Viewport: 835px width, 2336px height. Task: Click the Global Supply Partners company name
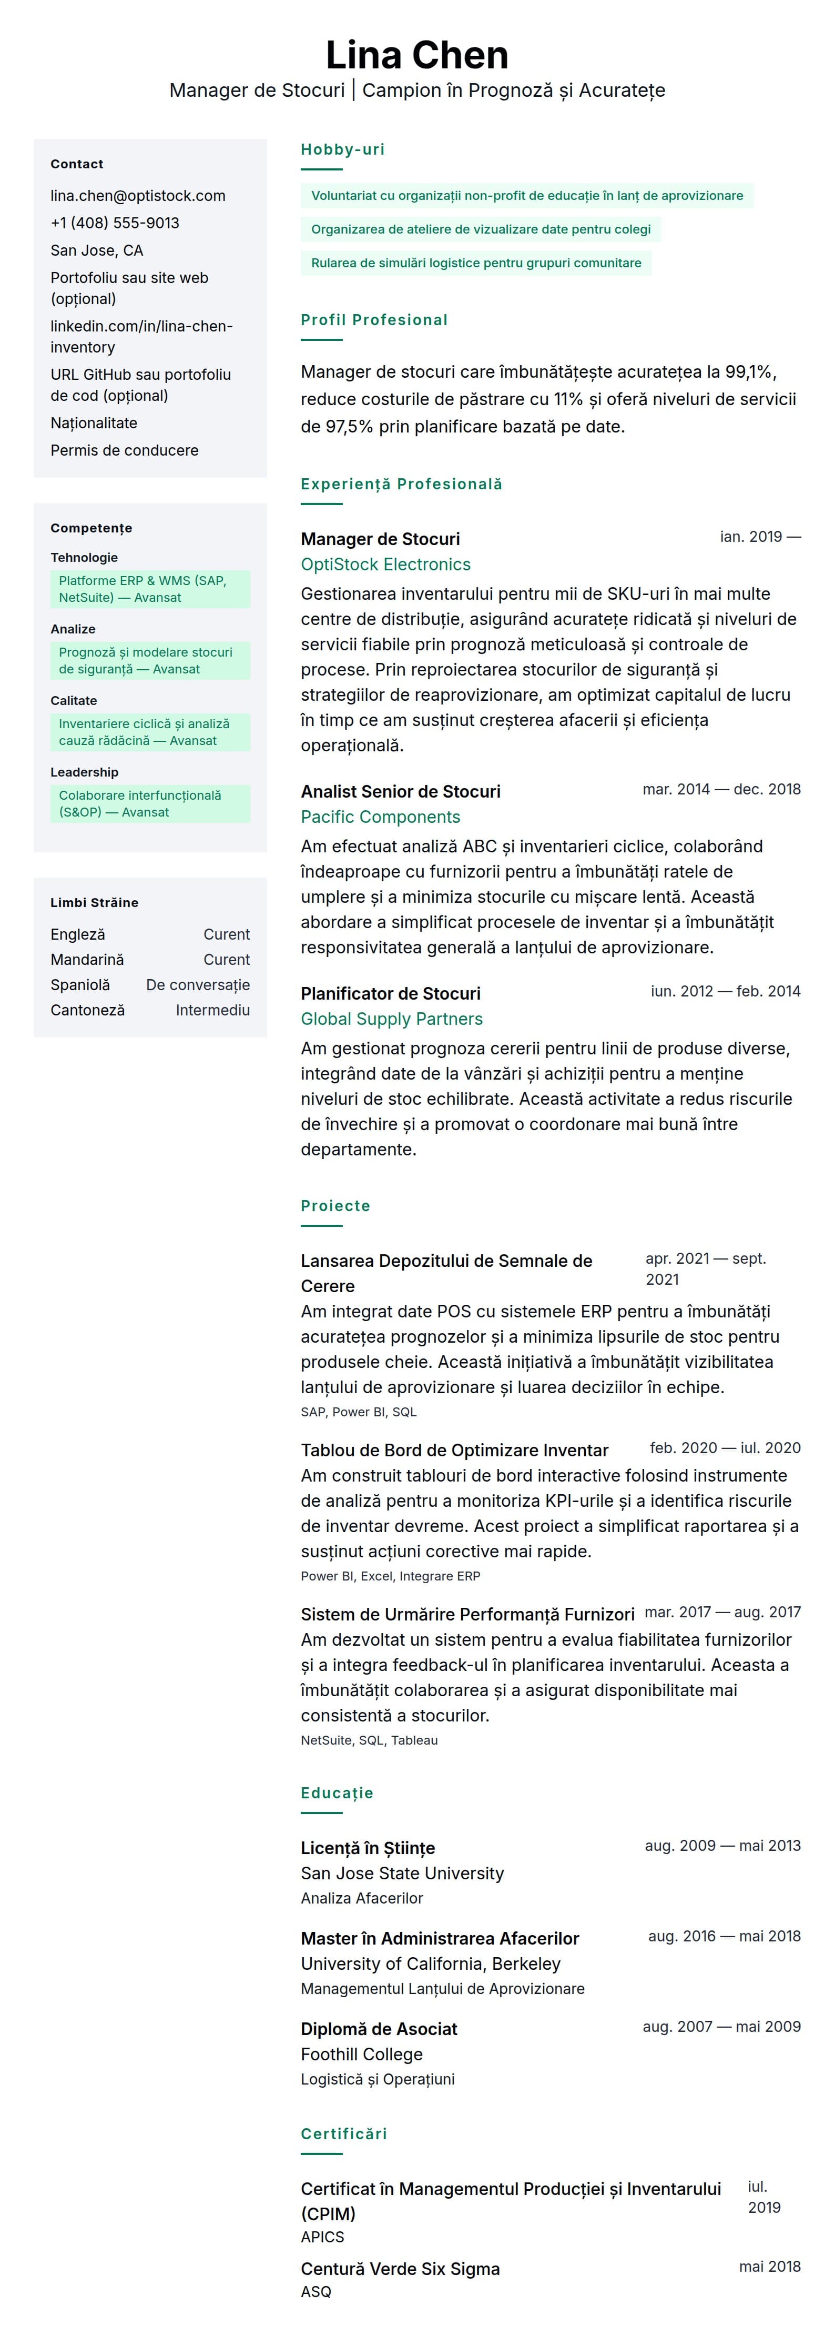click(392, 1019)
